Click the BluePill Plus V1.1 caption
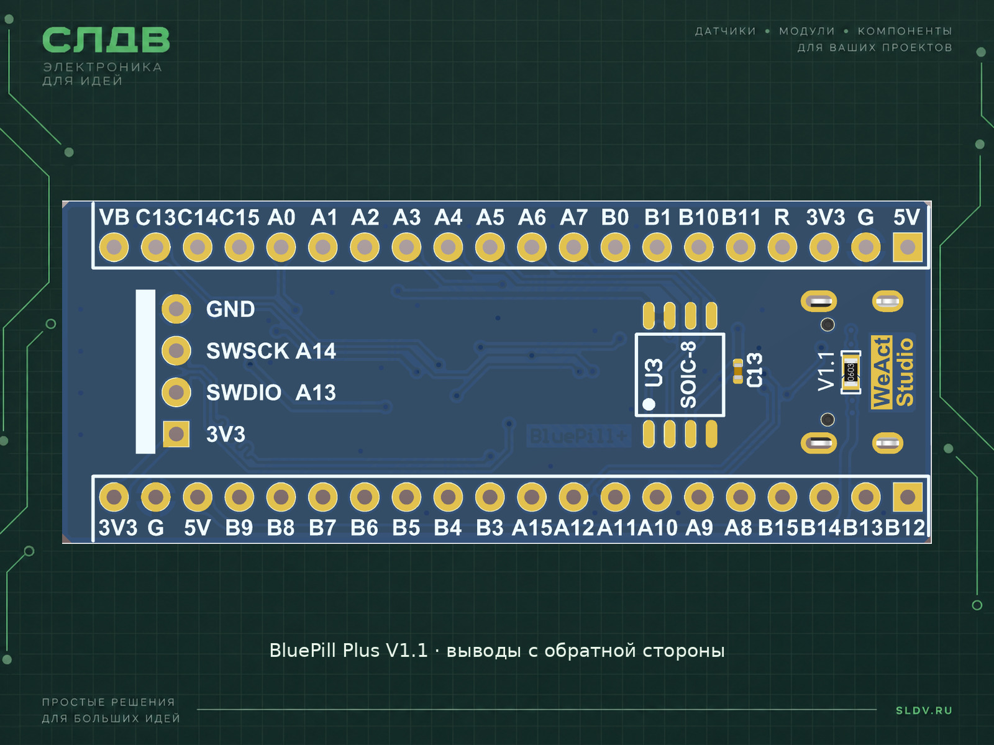The width and height of the screenshot is (994, 745). click(497, 651)
